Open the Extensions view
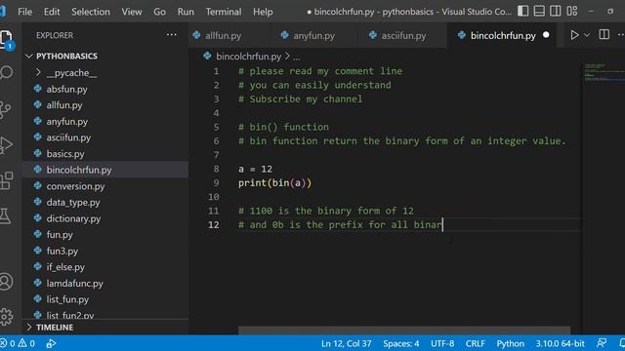 tap(6, 181)
